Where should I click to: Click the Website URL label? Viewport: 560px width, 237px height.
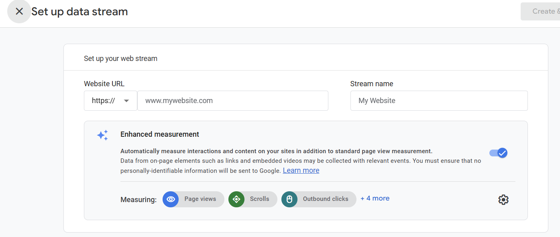click(104, 84)
